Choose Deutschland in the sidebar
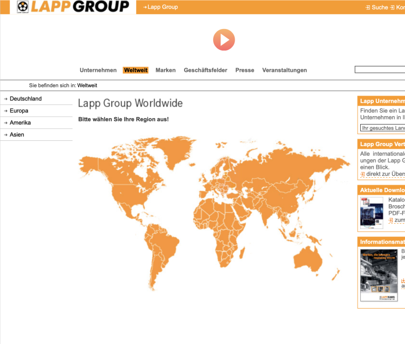 pos(25,99)
